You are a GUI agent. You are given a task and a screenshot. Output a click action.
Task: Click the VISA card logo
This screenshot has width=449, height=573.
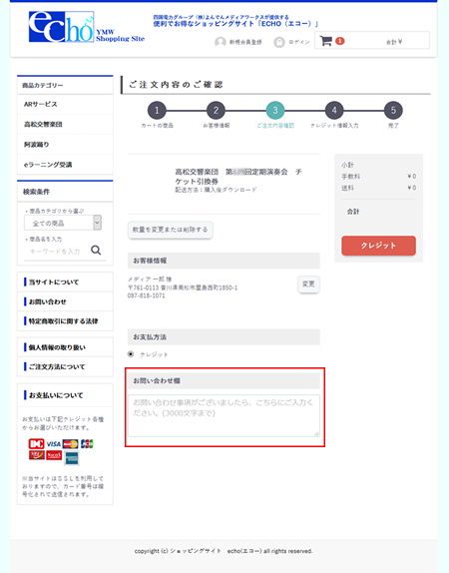point(53,444)
